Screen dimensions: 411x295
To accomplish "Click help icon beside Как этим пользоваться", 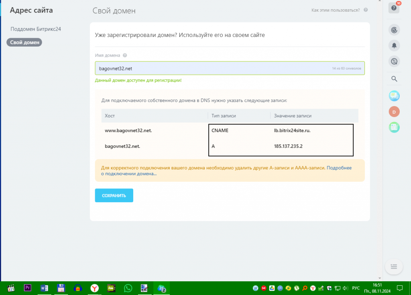I will tap(366, 10).
